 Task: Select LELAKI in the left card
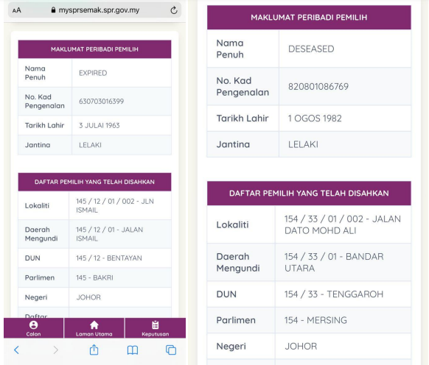click(x=90, y=145)
